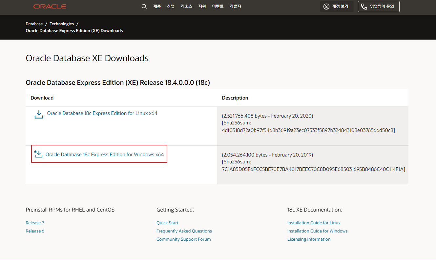Go to Database breadcrumb link
Viewport: 436px width, 260px height.
tap(34, 24)
